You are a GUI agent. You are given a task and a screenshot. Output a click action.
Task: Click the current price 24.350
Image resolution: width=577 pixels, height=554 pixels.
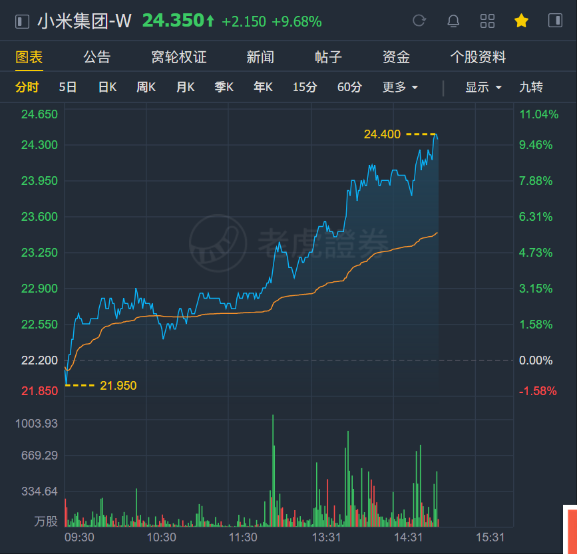pos(173,21)
